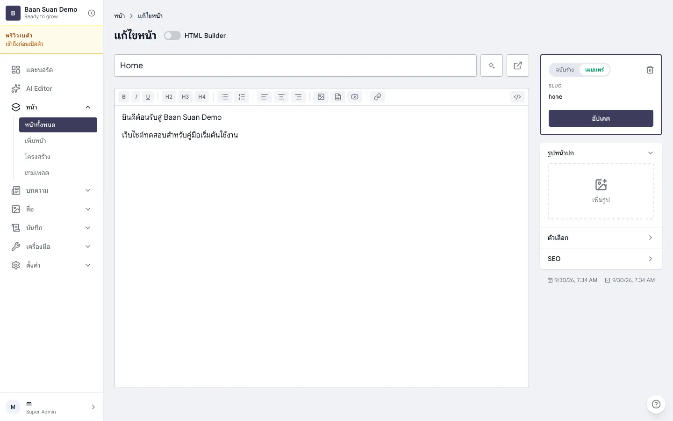Collapse the รูปหน้าปก section
Screen dimensions: 673x421
pos(601,153)
